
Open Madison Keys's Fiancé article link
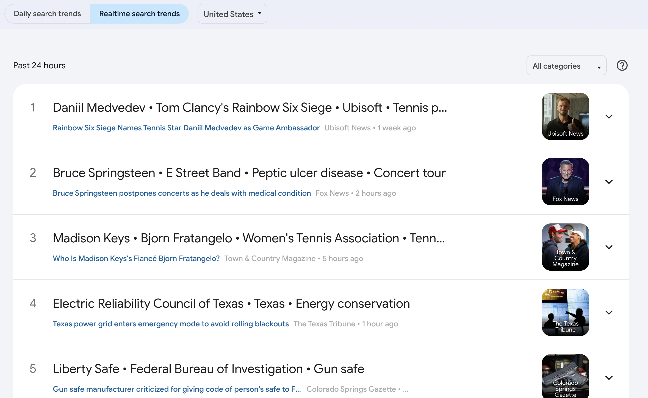pos(136,259)
